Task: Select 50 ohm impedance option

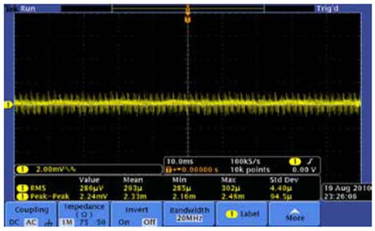Action: (101, 222)
